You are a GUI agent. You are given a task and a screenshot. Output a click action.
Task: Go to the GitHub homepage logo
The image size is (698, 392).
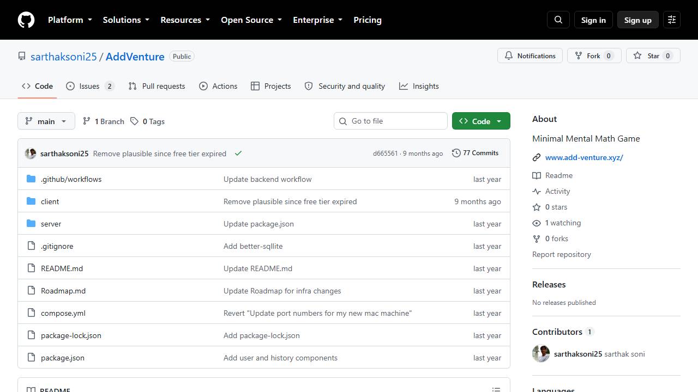pos(26,20)
